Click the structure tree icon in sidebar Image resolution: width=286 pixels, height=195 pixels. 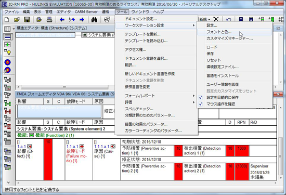pyautogui.click(x=7, y=80)
